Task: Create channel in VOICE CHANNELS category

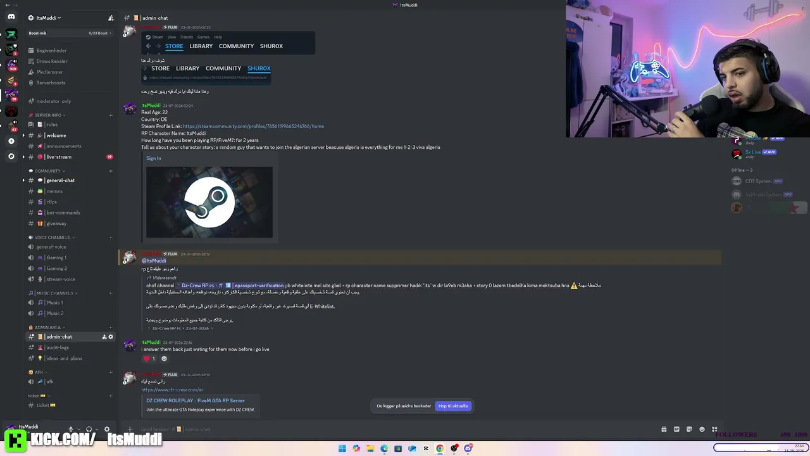Action: pos(111,237)
